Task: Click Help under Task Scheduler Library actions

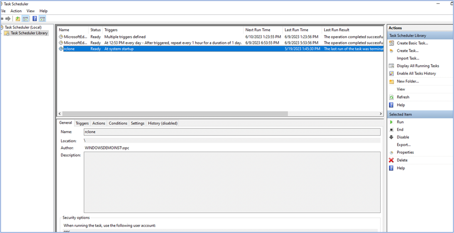Action: pos(401,105)
